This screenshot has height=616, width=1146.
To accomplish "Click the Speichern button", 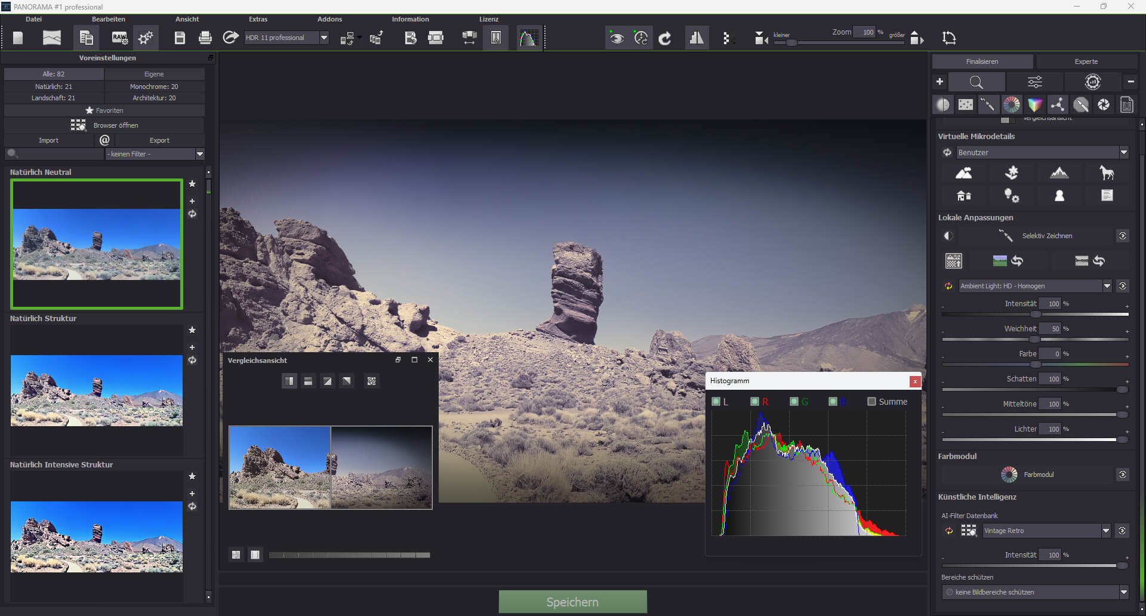I will pos(572,602).
